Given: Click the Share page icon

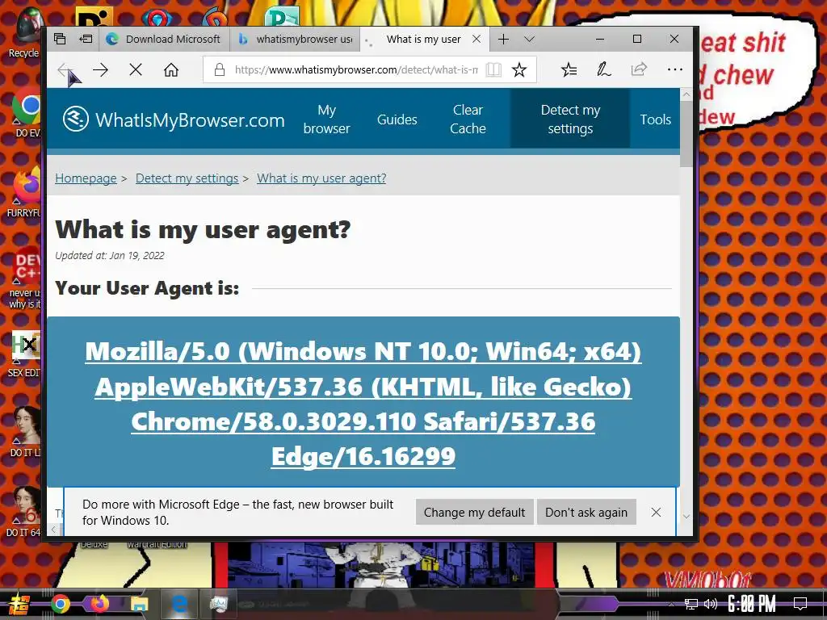Looking at the screenshot, I should click(x=639, y=69).
